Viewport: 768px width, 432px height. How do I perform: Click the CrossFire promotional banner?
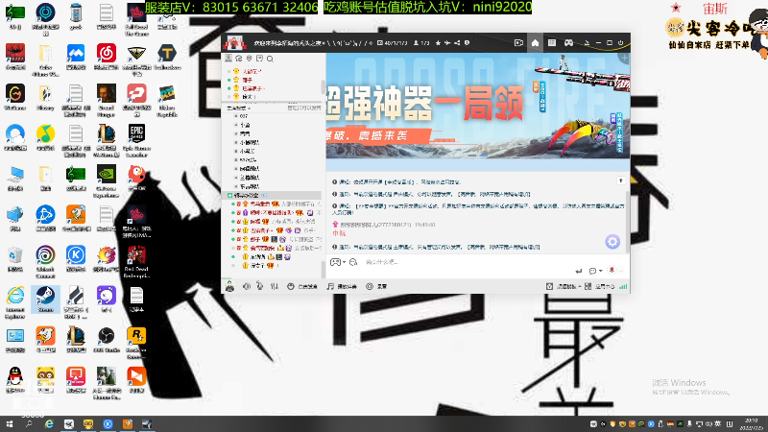click(x=478, y=106)
